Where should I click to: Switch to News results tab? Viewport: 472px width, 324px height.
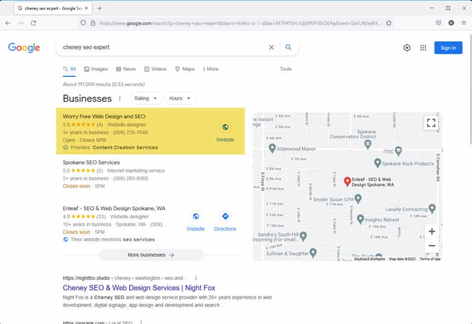pos(126,69)
